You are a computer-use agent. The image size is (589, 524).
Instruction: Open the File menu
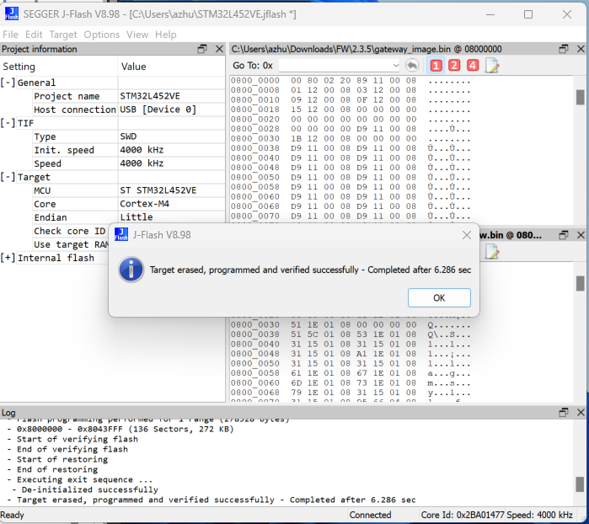(10, 35)
